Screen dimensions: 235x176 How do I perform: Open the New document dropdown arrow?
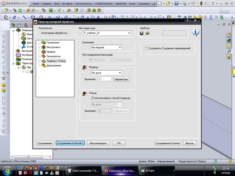tap(164, 3)
